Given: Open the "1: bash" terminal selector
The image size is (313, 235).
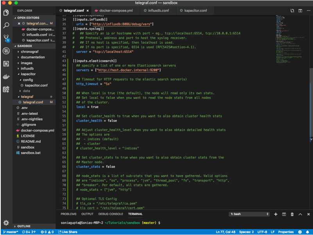Looking at the screenshot, I should [249, 214].
